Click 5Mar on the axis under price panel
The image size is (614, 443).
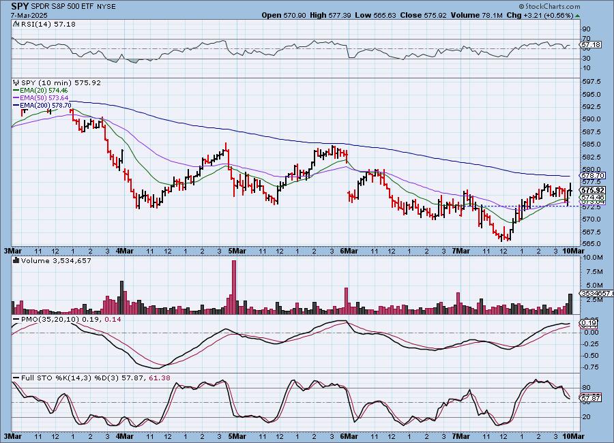(x=237, y=251)
